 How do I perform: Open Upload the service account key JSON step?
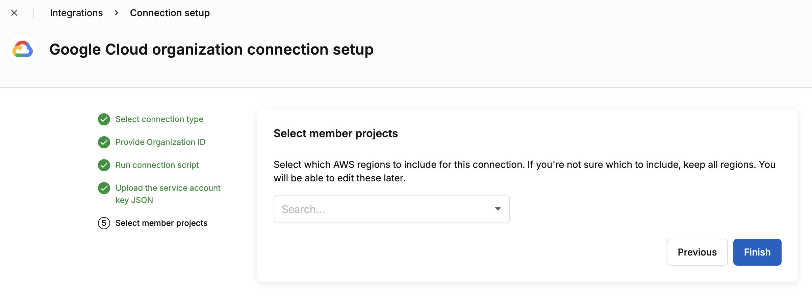click(168, 194)
